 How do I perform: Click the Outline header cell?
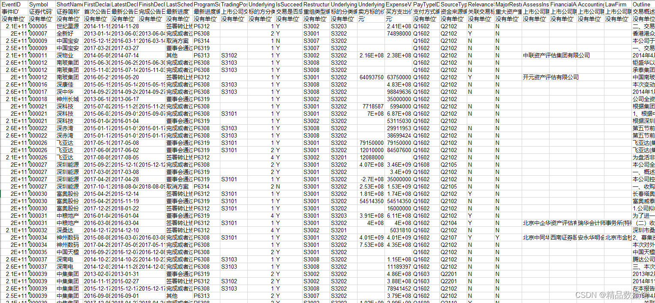coord(643,4)
